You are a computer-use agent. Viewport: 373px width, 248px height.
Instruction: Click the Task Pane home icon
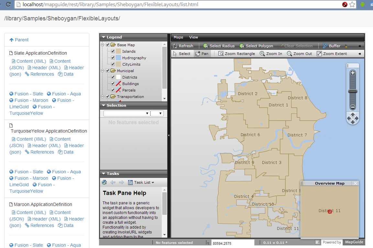104,182
